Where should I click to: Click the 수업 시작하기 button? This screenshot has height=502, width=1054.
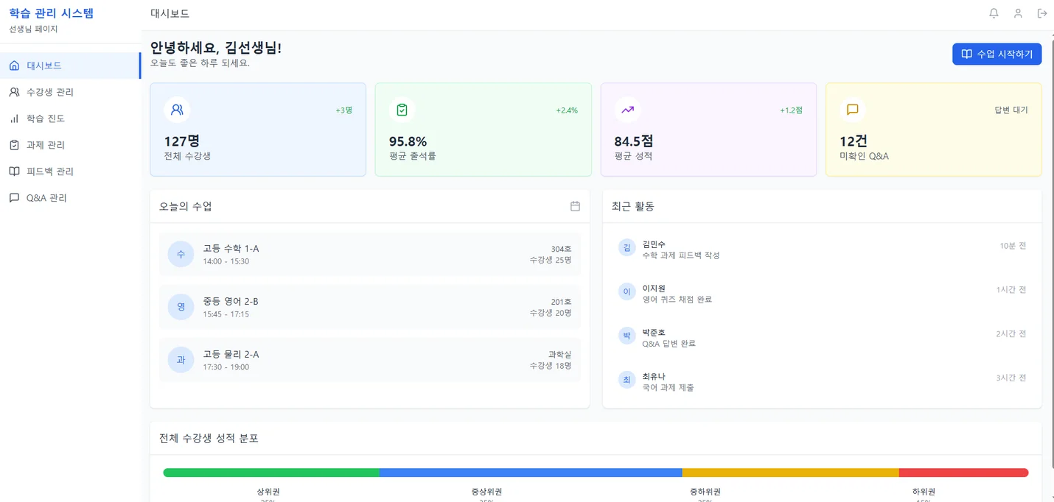[997, 54]
